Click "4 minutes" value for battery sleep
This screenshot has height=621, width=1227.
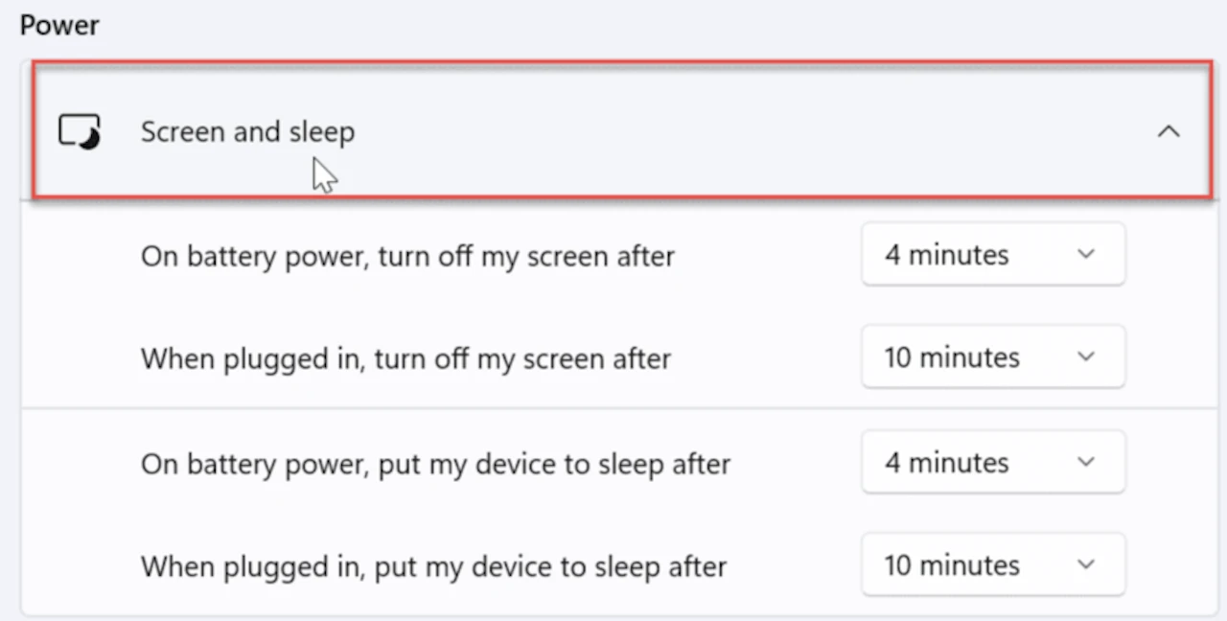click(946, 463)
